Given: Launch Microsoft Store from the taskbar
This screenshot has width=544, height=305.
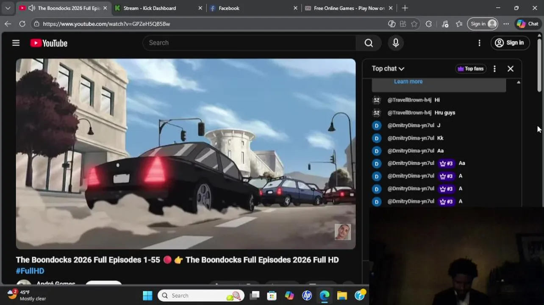Looking at the screenshot, I should point(272,296).
